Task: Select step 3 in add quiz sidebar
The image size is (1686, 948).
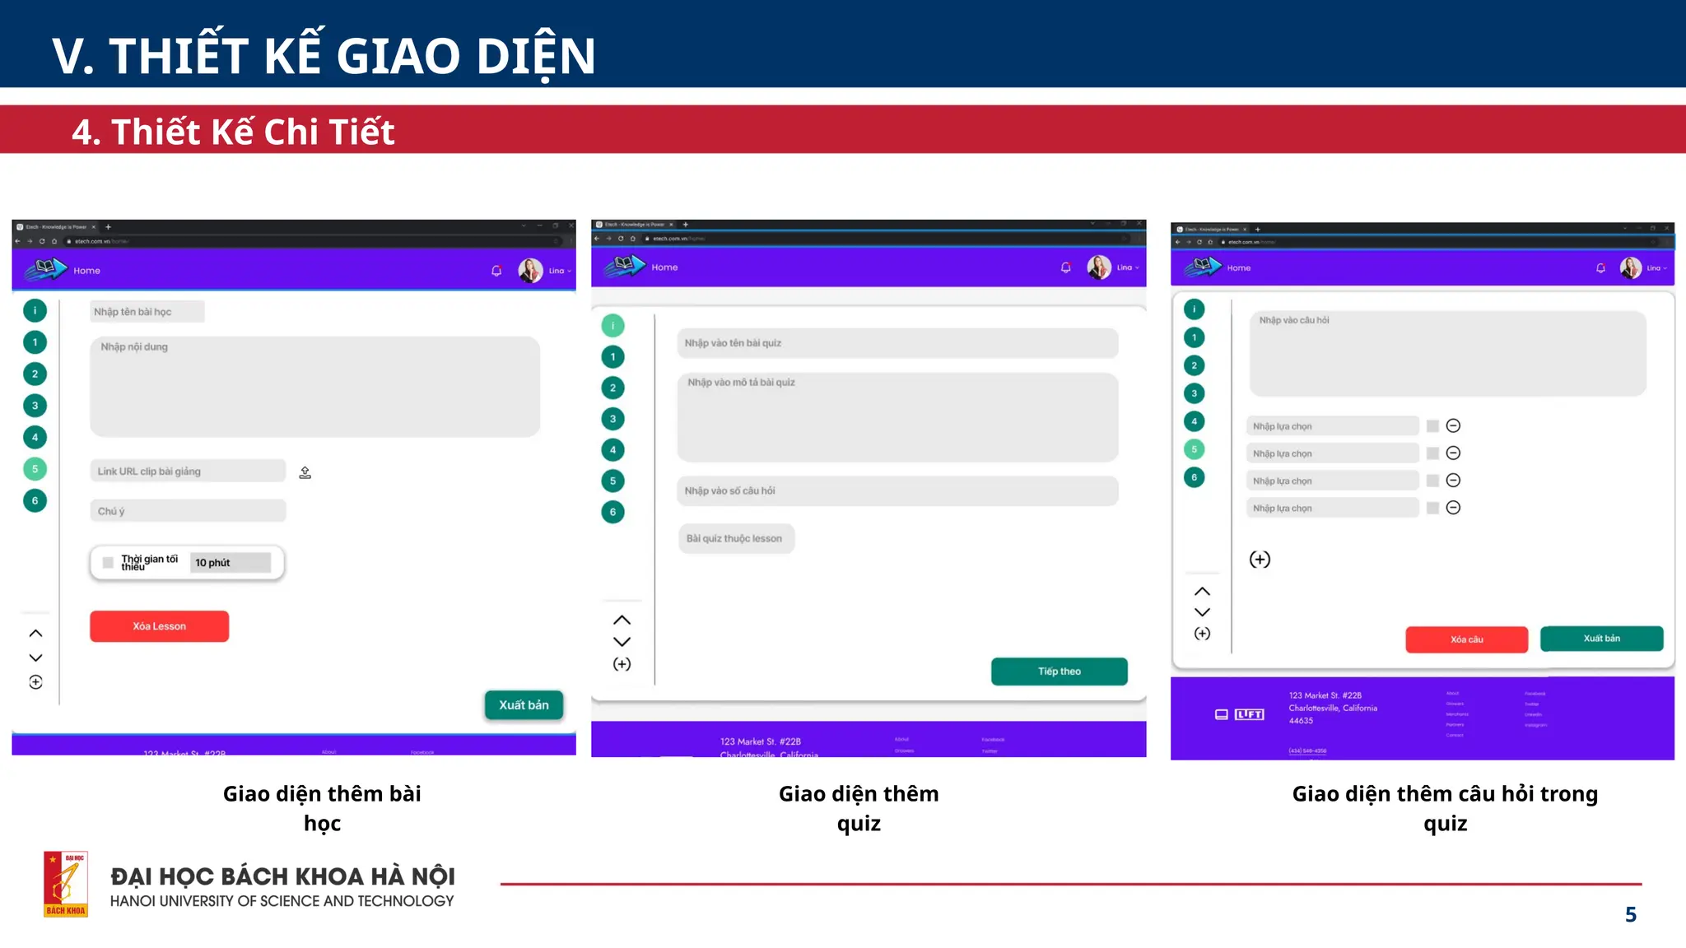Action: click(612, 419)
